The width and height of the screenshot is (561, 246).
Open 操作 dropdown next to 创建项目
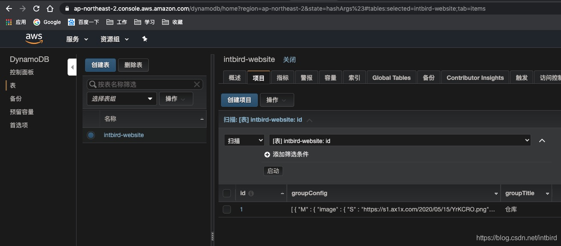[277, 100]
